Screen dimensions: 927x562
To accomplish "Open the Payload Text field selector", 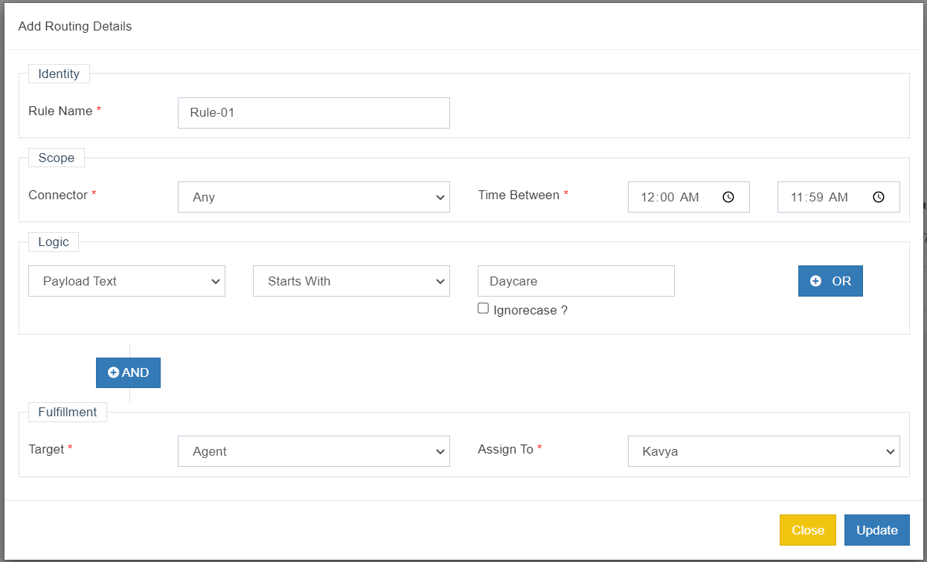I will (x=126, y=281).
